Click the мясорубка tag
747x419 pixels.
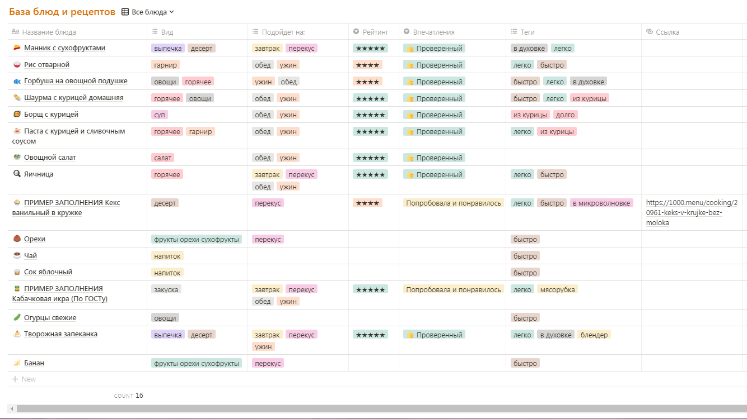click(557, 289)
